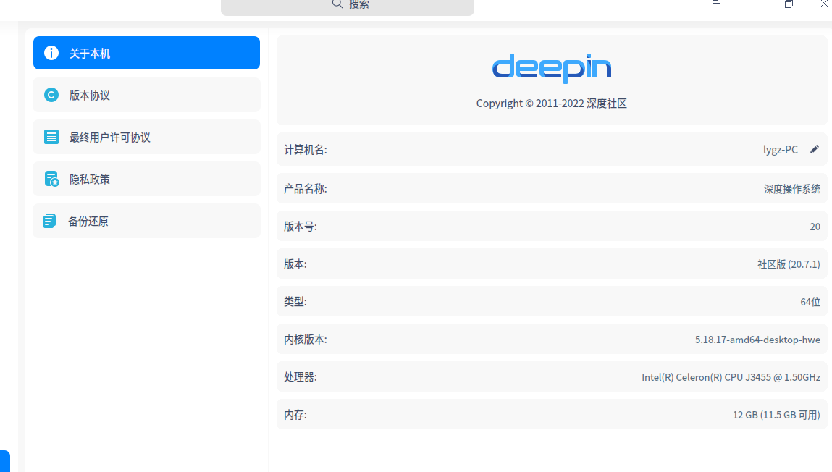Click the 版本号: label
The height and width of the screenshot is (472, 832).
[301, 227]
